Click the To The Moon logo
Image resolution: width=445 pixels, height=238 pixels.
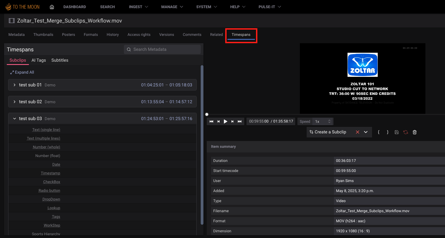coord(22,7)
